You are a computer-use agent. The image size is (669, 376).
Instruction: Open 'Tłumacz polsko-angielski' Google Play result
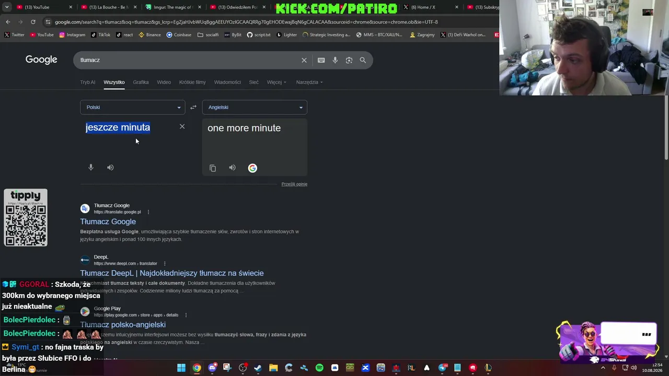coord(123,324)
